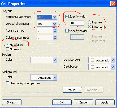Toggle the Specify width checkbox

click(67, 16)
